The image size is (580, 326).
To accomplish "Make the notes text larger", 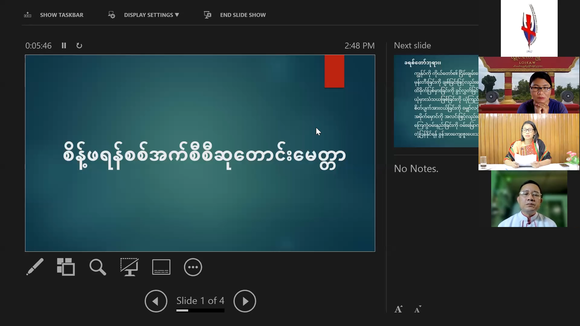I will click(x=398, y=309).
